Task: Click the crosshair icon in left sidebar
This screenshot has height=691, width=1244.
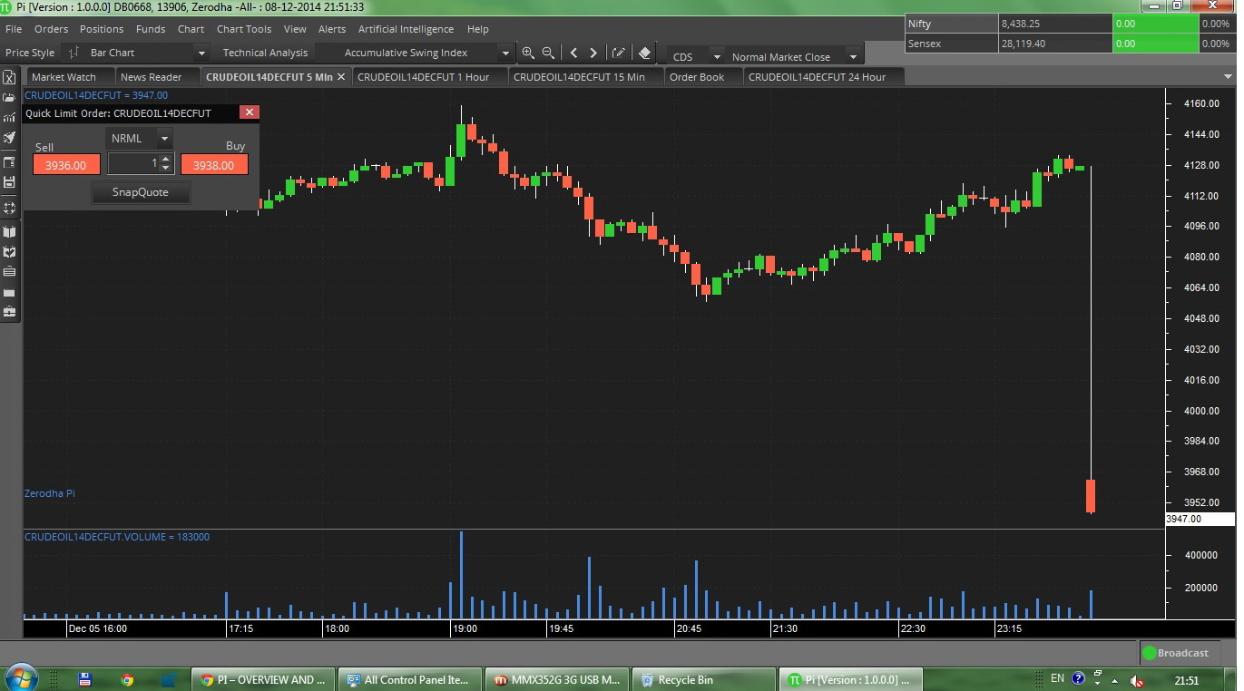Action: 9,208
